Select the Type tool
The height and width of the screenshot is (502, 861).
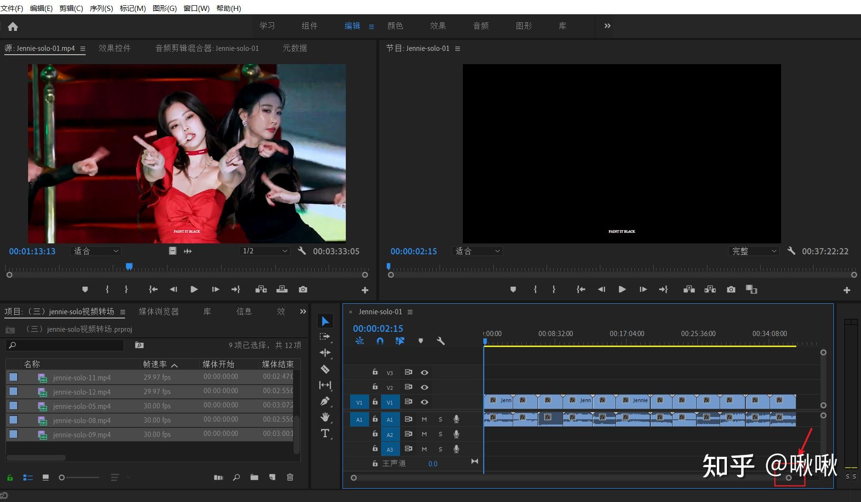(x=325, y=433)
